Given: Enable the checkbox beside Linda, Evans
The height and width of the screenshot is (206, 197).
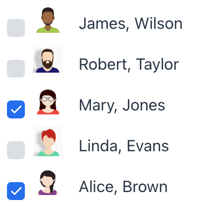Looking at the screenshot, I should (x=16, y=150).
